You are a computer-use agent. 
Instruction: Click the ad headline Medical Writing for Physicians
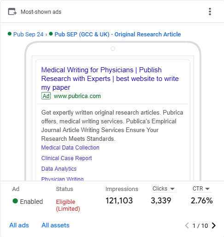[x=110, y=79]
